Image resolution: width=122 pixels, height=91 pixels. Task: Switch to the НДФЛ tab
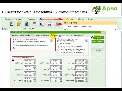click(x=28, y=35)
